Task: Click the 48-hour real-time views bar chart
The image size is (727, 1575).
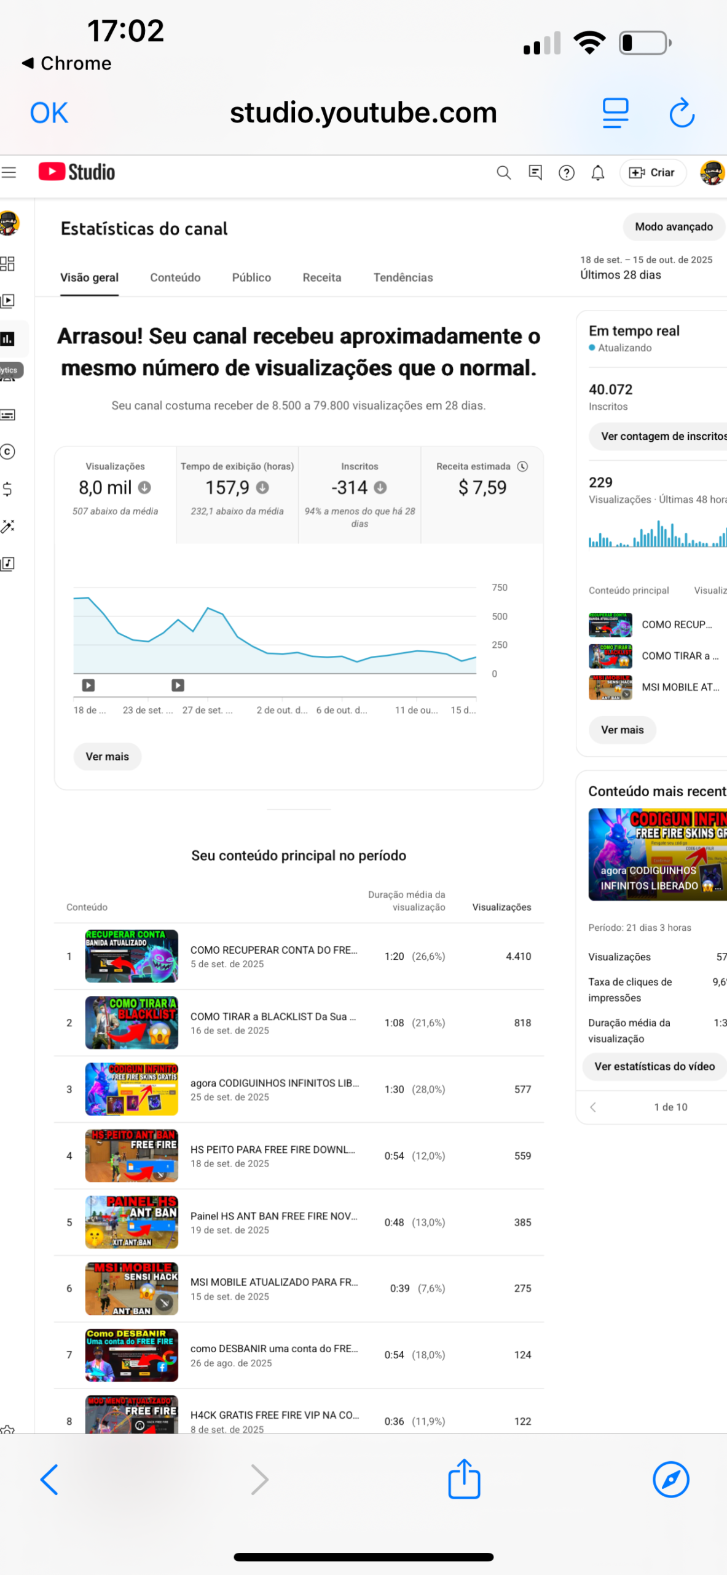Action: [658, 534]
